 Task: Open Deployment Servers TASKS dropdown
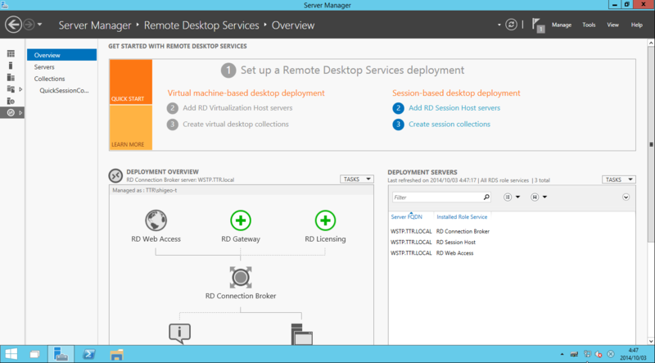pos(619,179)
